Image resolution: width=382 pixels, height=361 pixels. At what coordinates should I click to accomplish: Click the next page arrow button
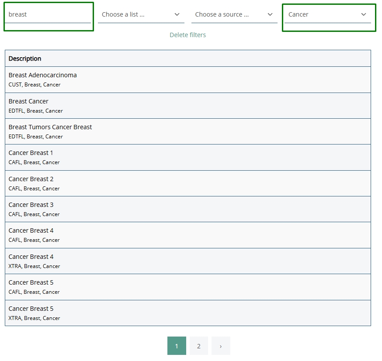click(x=221, y=346)
